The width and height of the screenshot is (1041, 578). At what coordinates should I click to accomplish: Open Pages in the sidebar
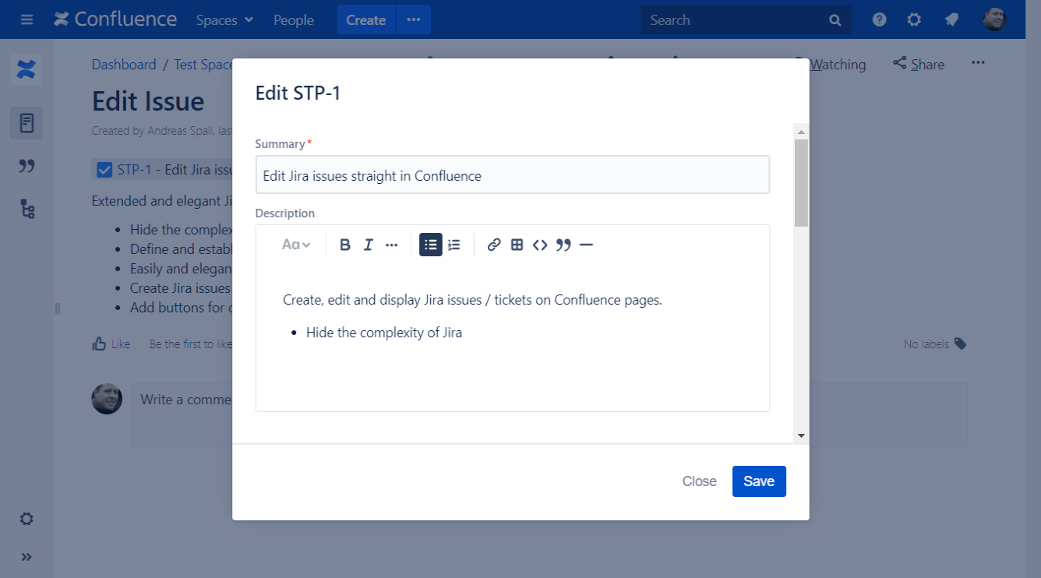(26, 123)
